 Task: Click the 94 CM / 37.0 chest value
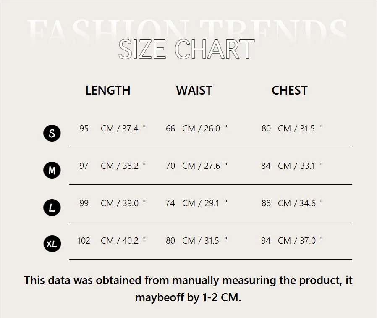pyautogui.click(x=292, y=241)
